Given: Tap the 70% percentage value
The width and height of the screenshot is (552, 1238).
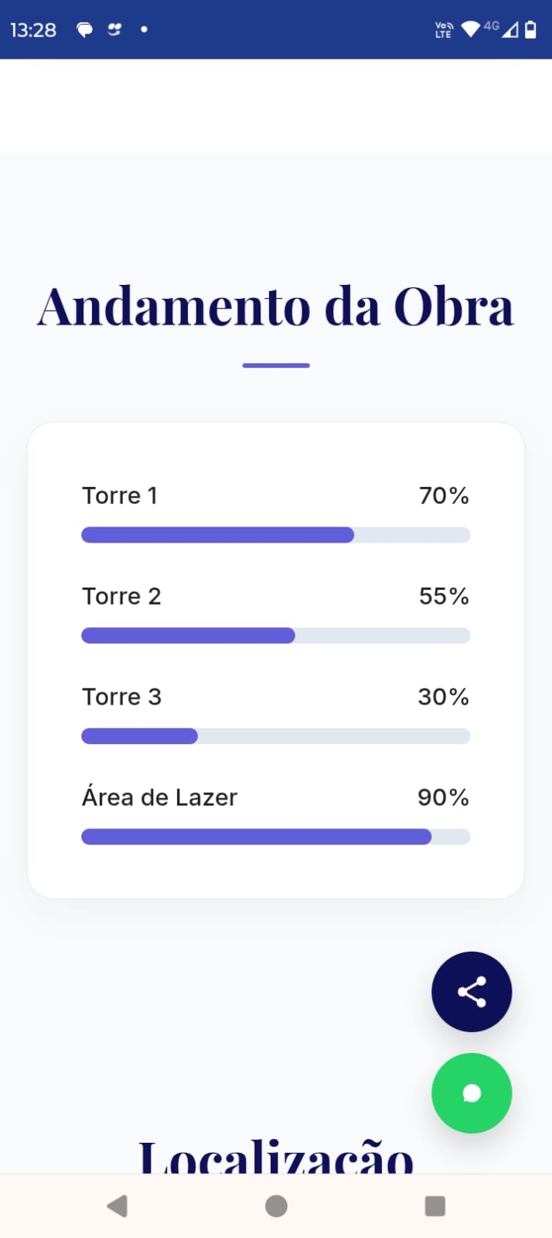Looking at the screenshot, I should [x=444, y=496].
